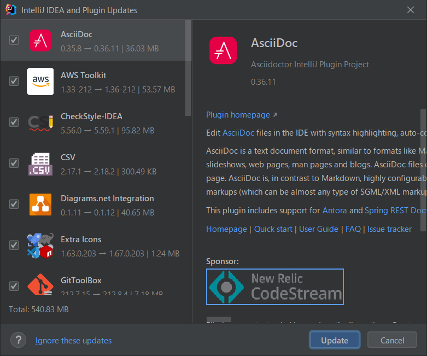Click the GitToolBox plugin icon
The height and width of the screenshot is (356, 427).
coord(40,284)
